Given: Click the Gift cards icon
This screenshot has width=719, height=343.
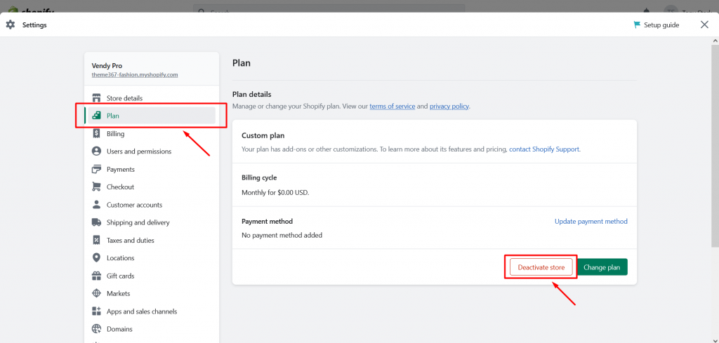Looking at the screenshot, I should [96, 276].
